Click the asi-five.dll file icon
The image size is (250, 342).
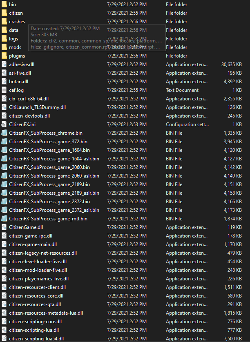(4, 73)
